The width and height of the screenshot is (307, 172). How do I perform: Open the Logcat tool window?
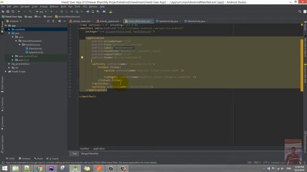tap(52, 159)
